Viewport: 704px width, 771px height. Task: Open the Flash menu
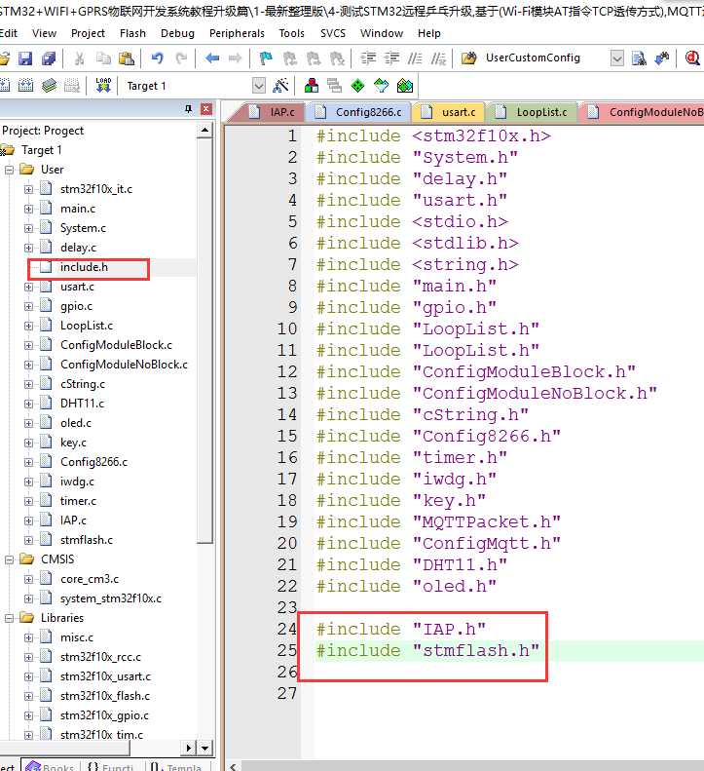point(132,33)
